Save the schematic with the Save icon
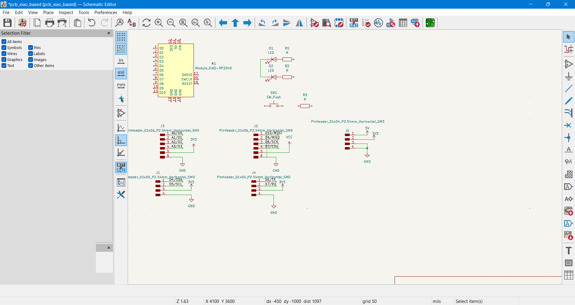Screen dimensions: 575x305 (7, 23)
